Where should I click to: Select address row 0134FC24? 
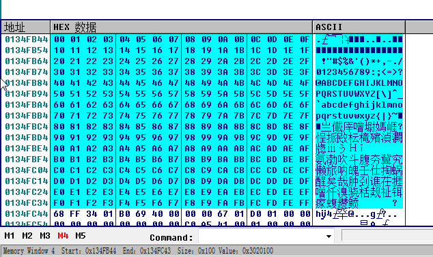27,192
